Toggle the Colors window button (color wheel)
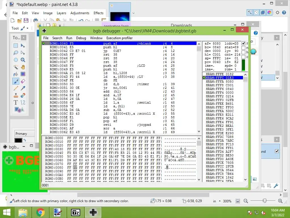Viewport: 290px width, 218px height. pyautogui.click(x=269, y=12)
